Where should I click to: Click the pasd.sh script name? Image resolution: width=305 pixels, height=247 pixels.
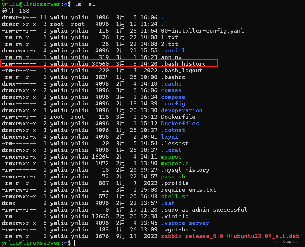click(x=173, y=176)
